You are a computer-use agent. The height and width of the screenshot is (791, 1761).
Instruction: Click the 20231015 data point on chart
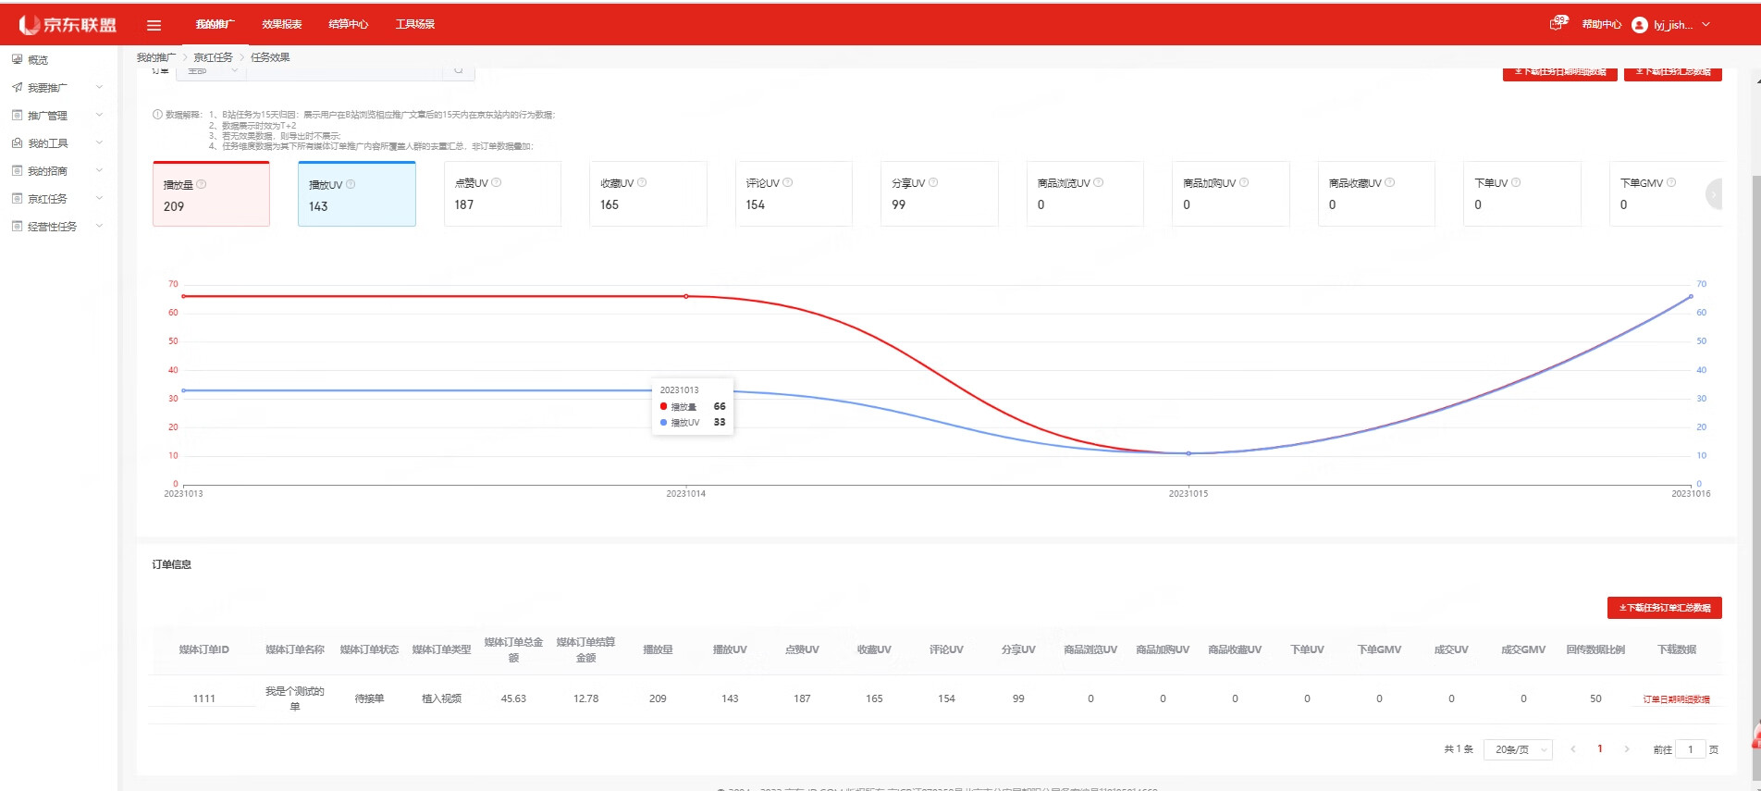1188,453
